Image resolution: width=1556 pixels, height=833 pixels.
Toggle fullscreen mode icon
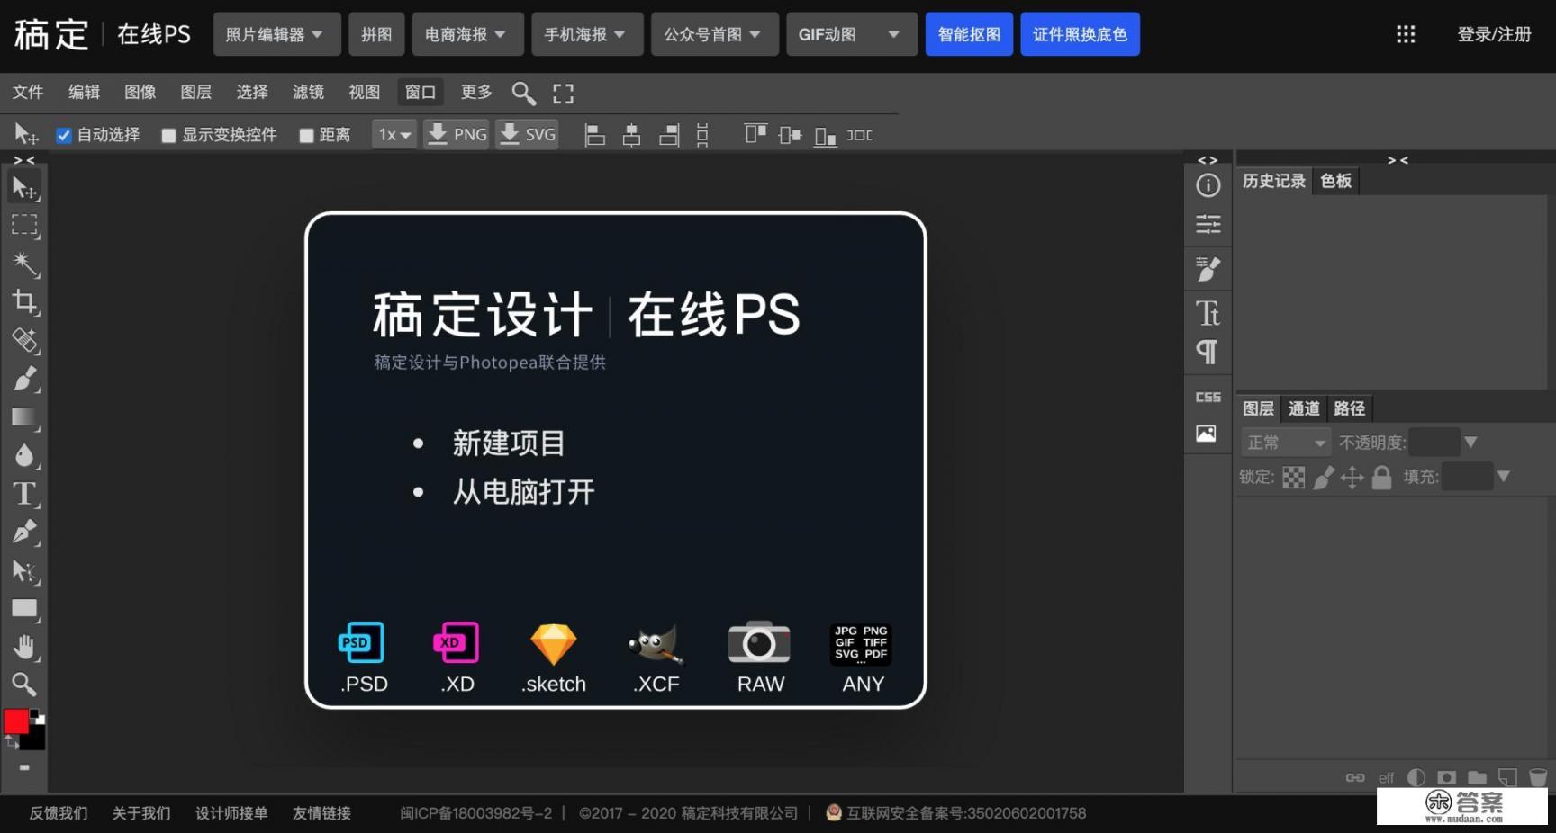point(564,93)
